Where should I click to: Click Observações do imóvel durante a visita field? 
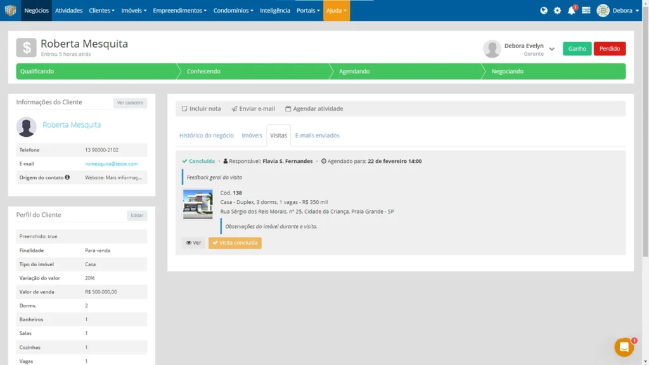[x=271, y=226]
